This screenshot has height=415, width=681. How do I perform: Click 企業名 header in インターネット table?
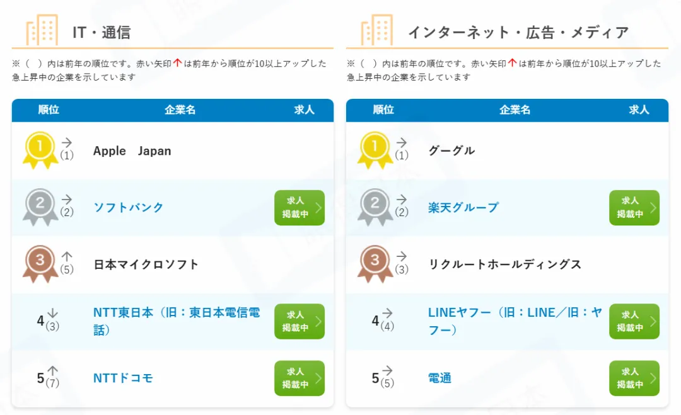coord(515,110)
